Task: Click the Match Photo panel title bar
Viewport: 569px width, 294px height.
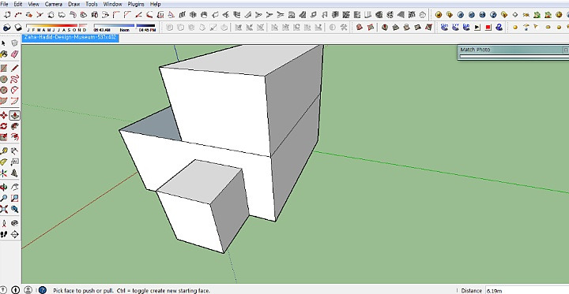Action: click(511, 50)
